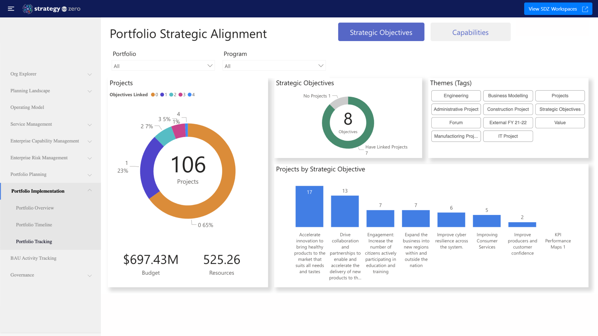Click the hamburger menu icon
The width and height of the screenshot is (598, 336).
point(11,8)
